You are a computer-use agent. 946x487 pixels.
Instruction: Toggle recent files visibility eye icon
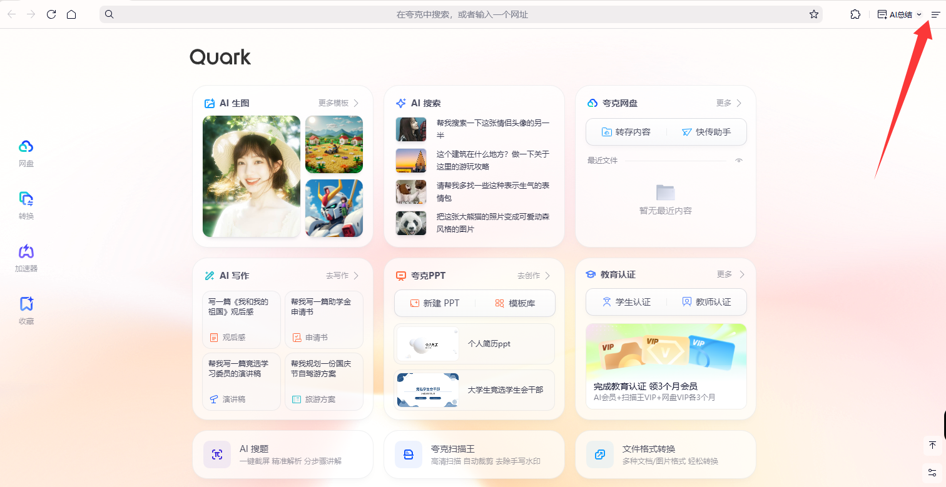click(739, 161)
